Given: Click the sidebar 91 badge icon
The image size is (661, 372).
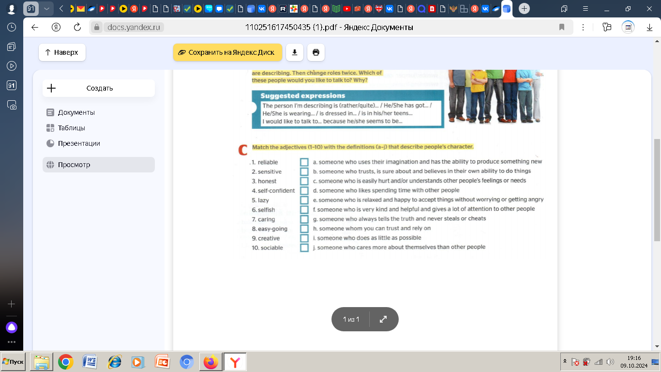Looking at the screenshot, I should [12, 85].
